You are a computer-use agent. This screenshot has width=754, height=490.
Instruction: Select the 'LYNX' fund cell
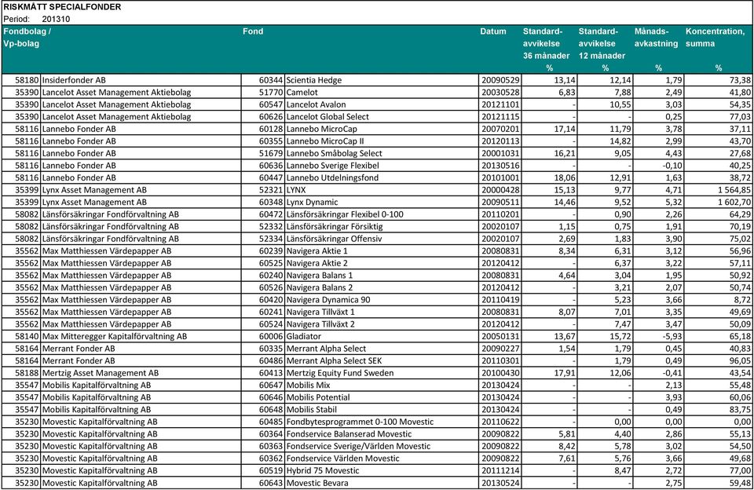[382, 190]
